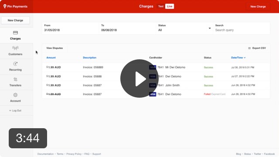Sort by the Amount column header
Screen dimensions: 279x157
pos(51,58)
